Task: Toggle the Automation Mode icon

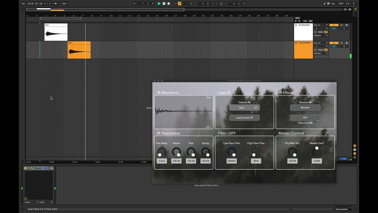Action: tap(305, 21)
